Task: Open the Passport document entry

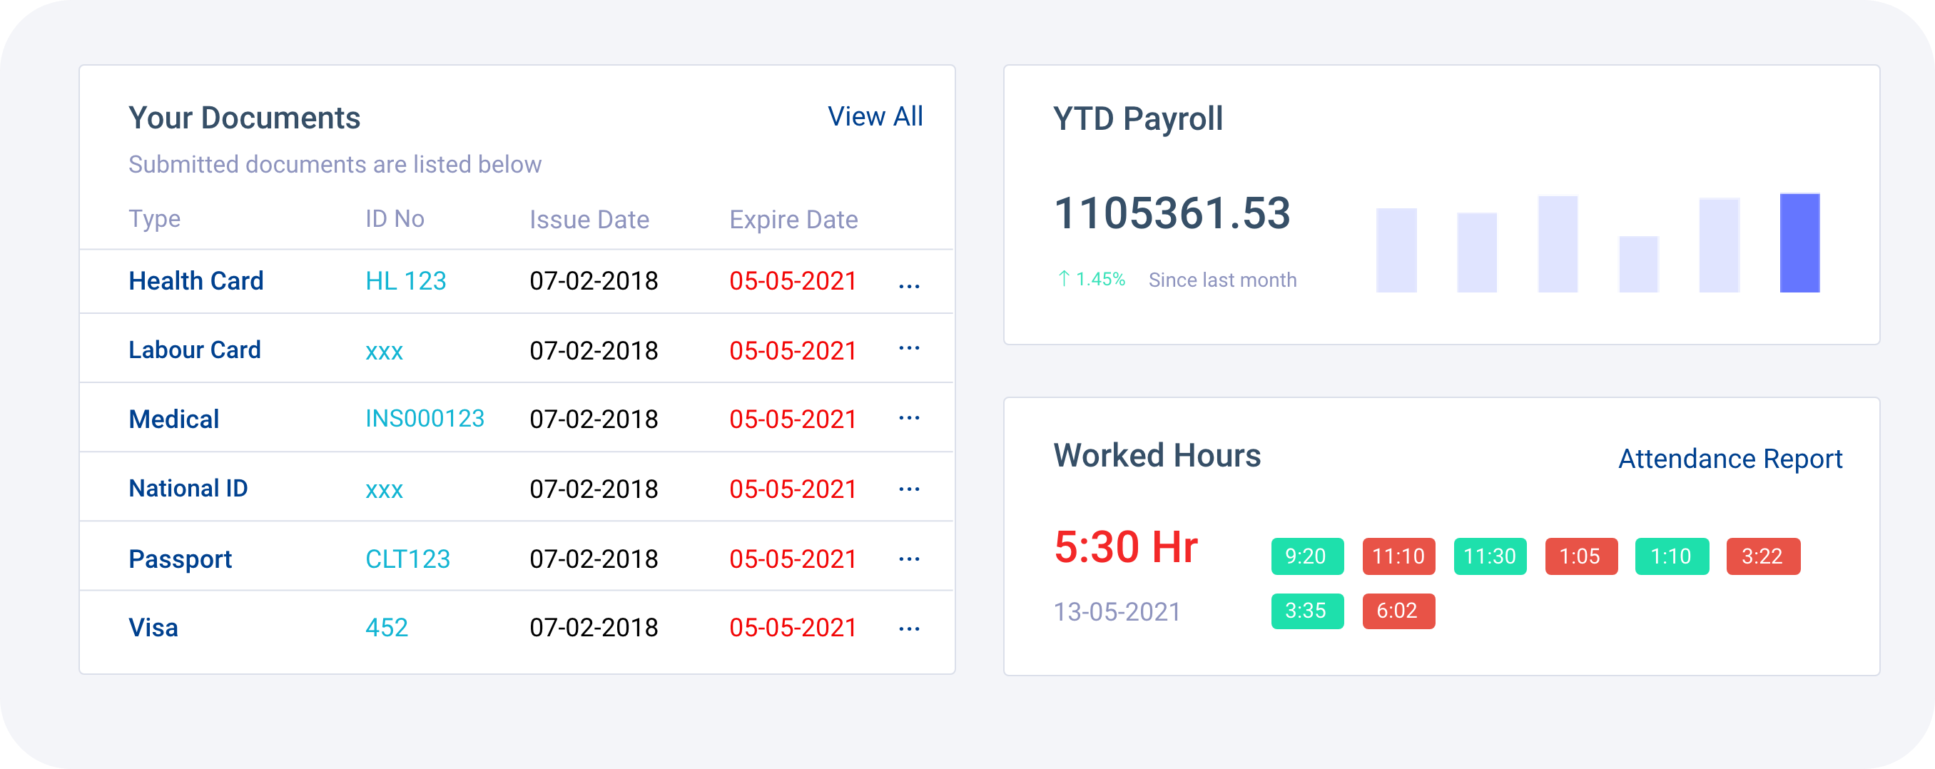Action: (181, 559)
